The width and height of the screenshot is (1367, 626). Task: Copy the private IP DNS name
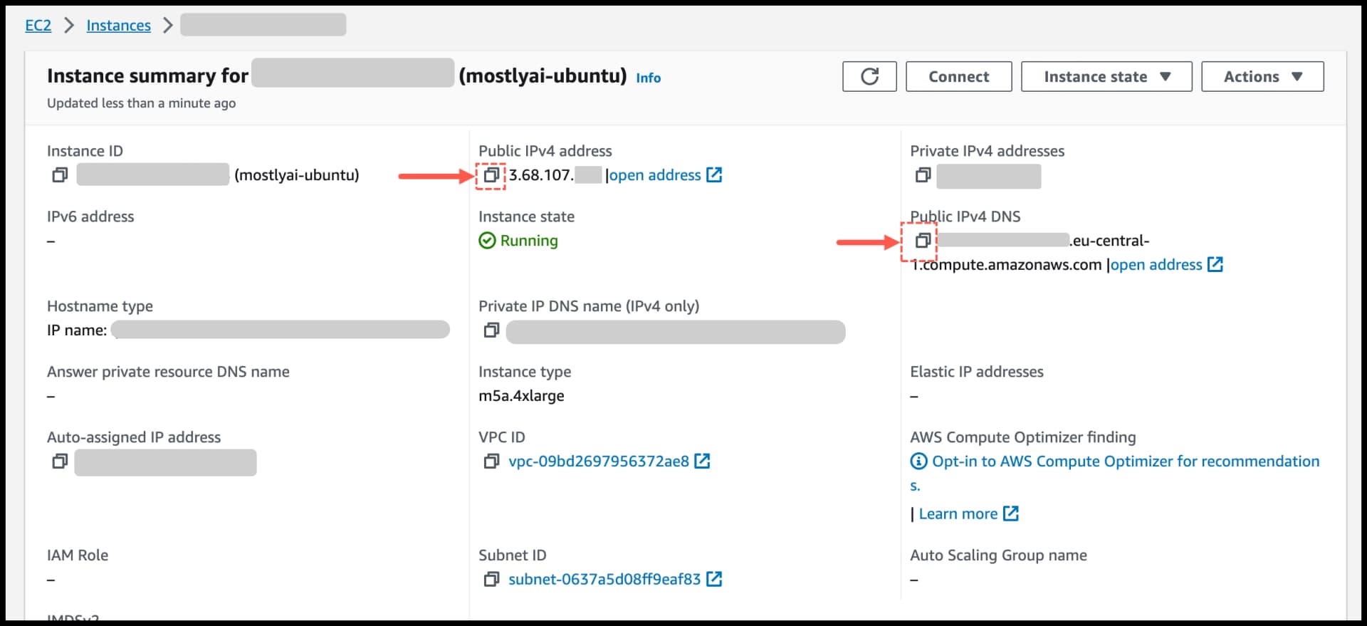[491, 330]
